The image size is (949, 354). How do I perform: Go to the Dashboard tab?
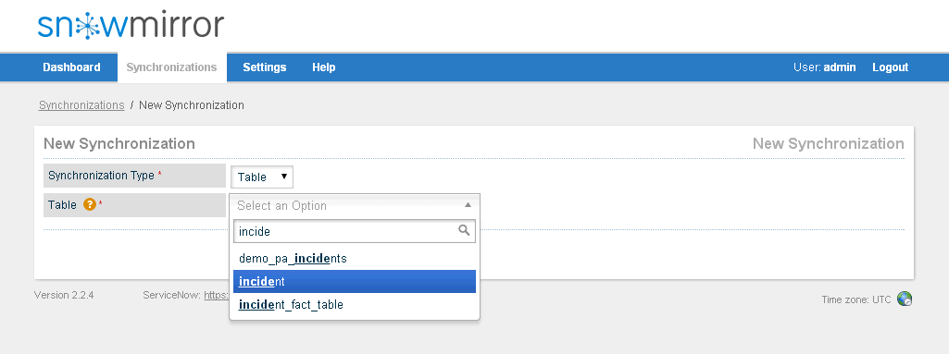pos(71,67)
